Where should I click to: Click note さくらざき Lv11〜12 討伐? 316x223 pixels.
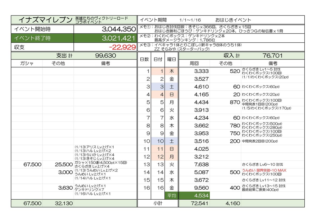pos(264,180)
